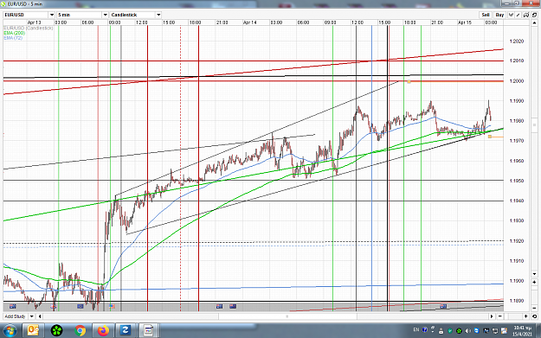Detach the chart window using top-right icon
Viewport: 541px width, 338px height.
(x=534, y=15)
